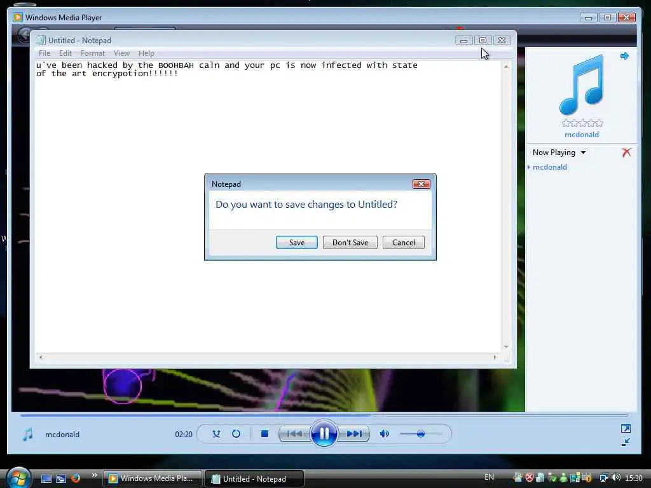Switch Media Player to compact mode
Screen dimensions: 651x488
point(626,442)
